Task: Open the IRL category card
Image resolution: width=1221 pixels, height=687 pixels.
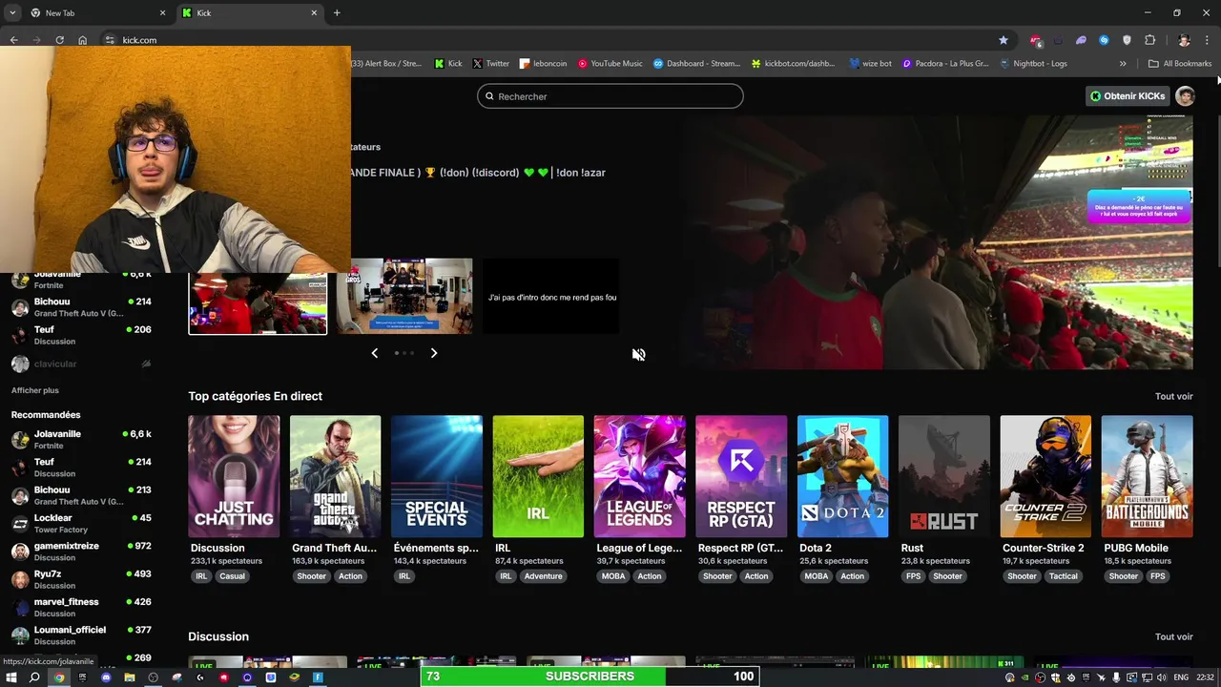Action: 538,476
